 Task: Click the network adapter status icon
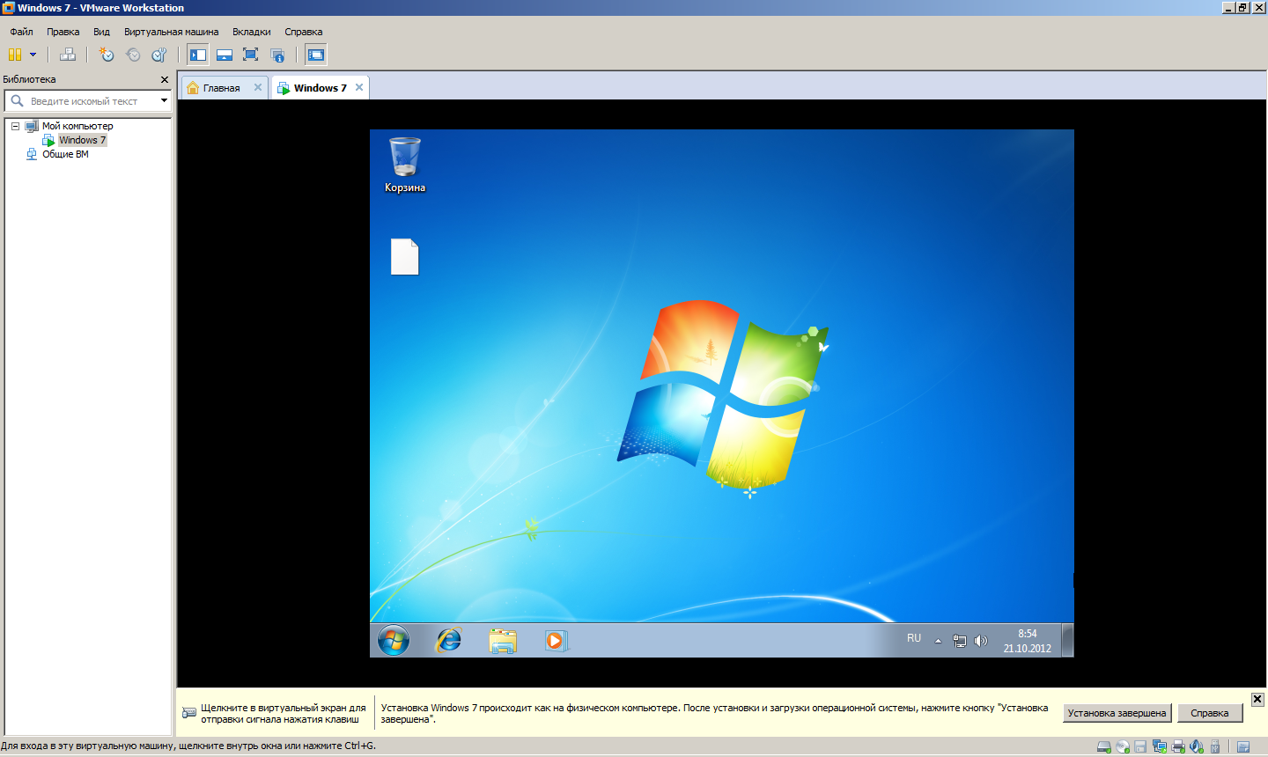(x=1160, y=746)
